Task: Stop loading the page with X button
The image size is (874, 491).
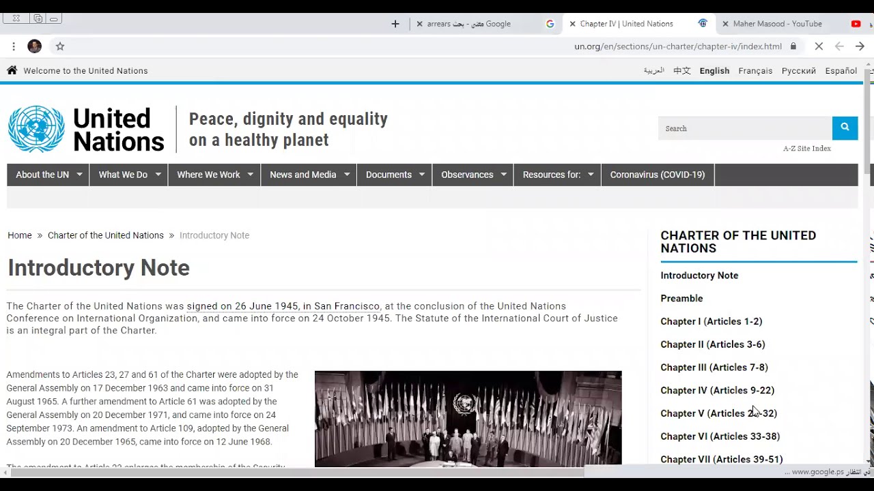Action: coord(819,46)
